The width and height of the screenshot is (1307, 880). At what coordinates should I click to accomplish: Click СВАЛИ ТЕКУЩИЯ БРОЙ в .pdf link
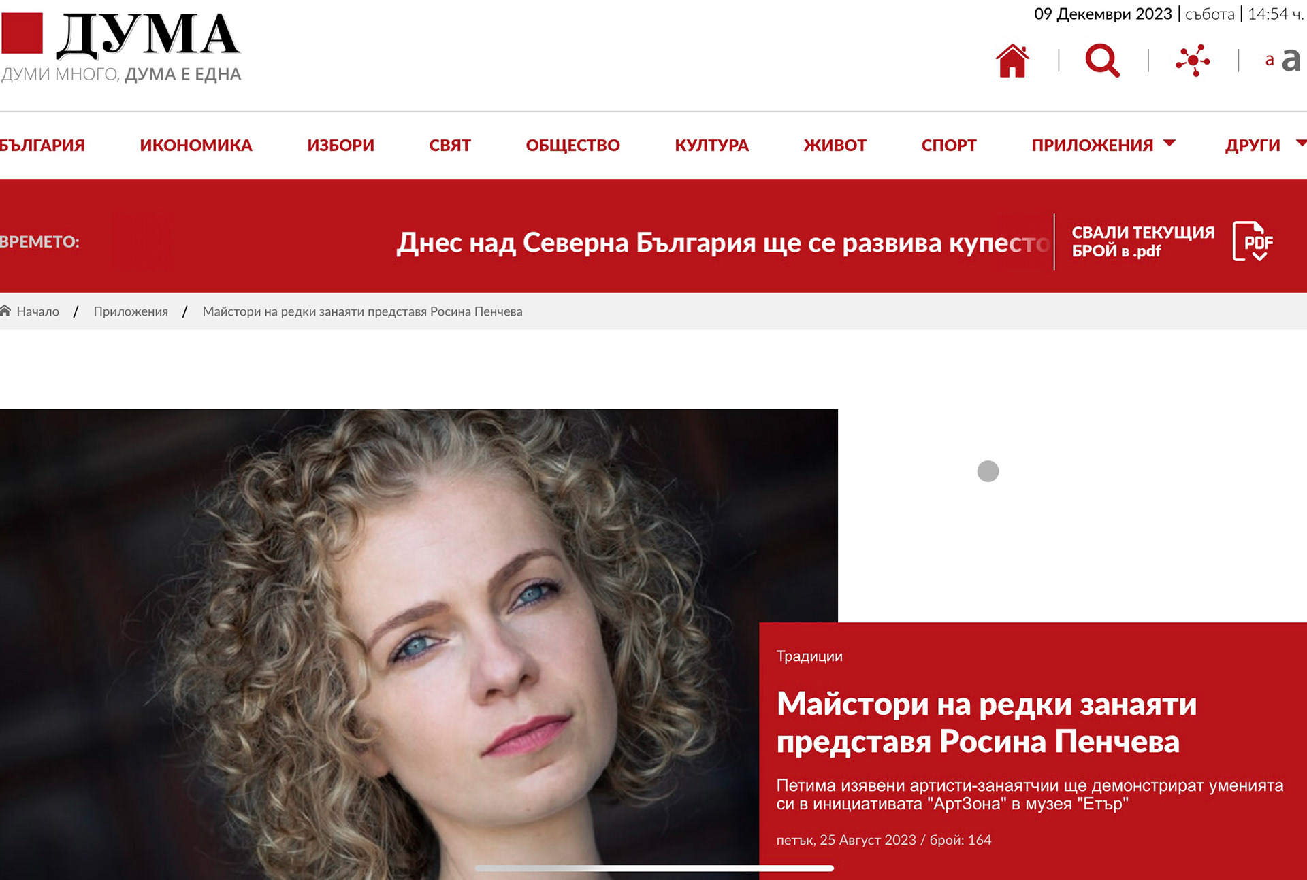[x=1143, y=241]
